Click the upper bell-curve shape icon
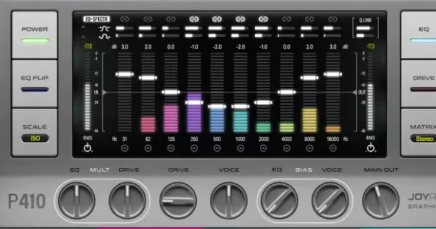Screen dimensions: 436x229 click(x=104, y=28)
